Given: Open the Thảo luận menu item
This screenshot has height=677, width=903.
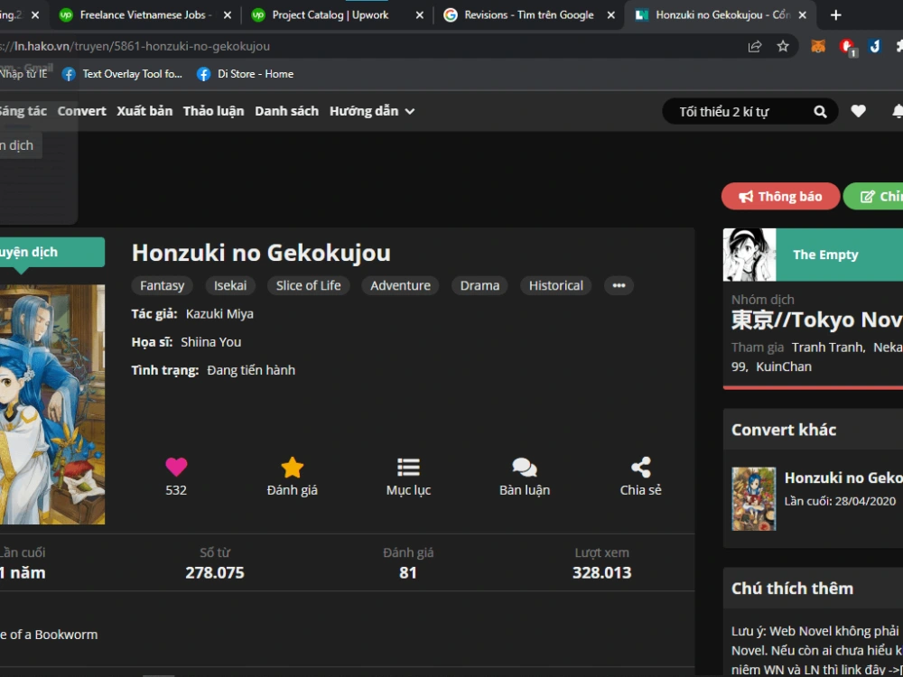Looking at the screenshot, I should click(x=214, y=111).
